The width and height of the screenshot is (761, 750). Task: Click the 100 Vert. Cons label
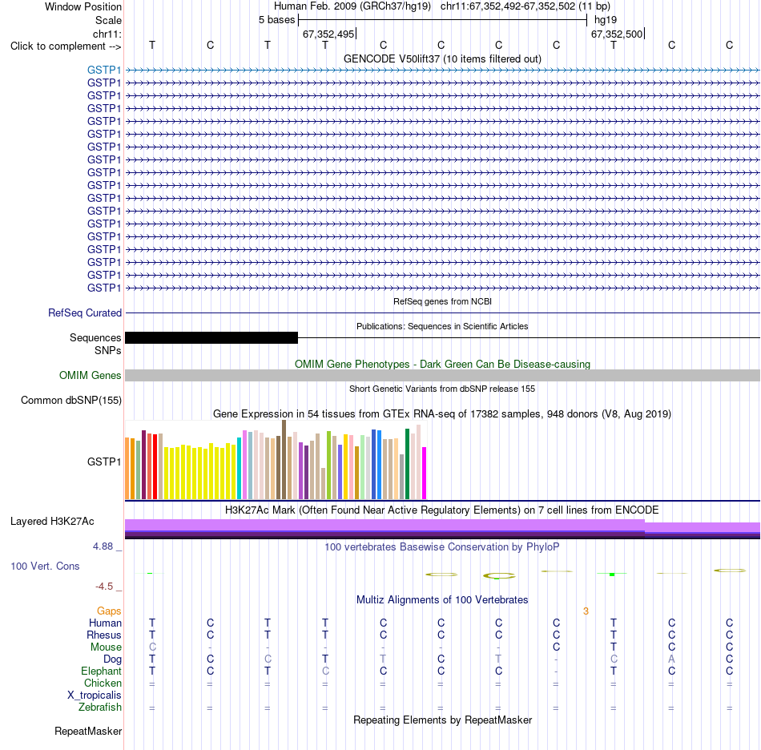(x=45, y=566)
